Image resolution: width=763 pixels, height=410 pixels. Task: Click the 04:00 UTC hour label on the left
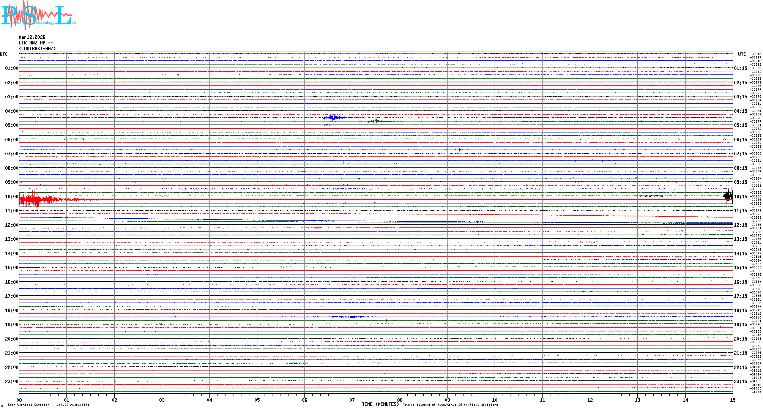click(11, 111)
